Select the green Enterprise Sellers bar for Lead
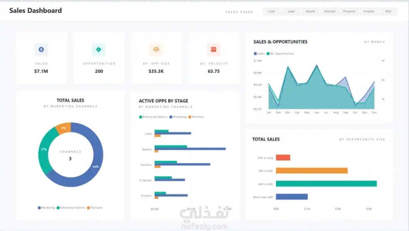 [x=161, y=131]
